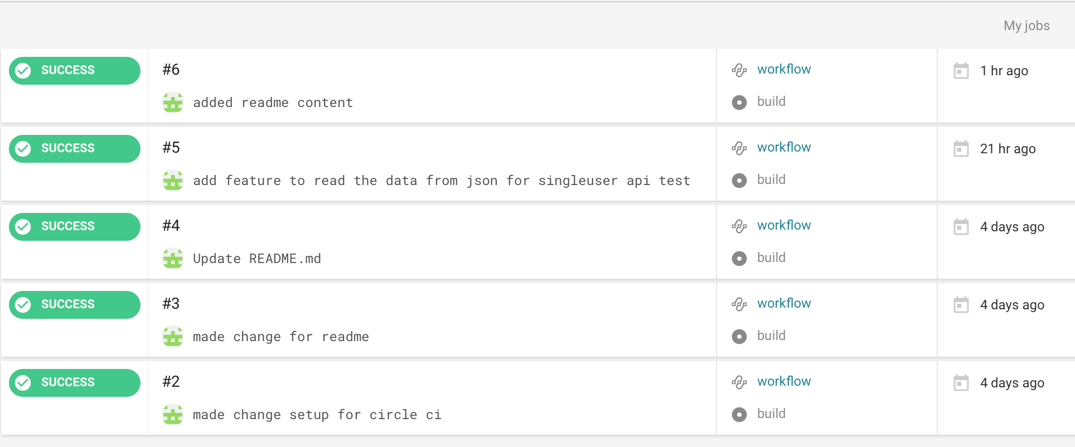Click the SUCCESS badge for build #6
The width and height of the screenshot is (1075, 447).
point(74,71)
